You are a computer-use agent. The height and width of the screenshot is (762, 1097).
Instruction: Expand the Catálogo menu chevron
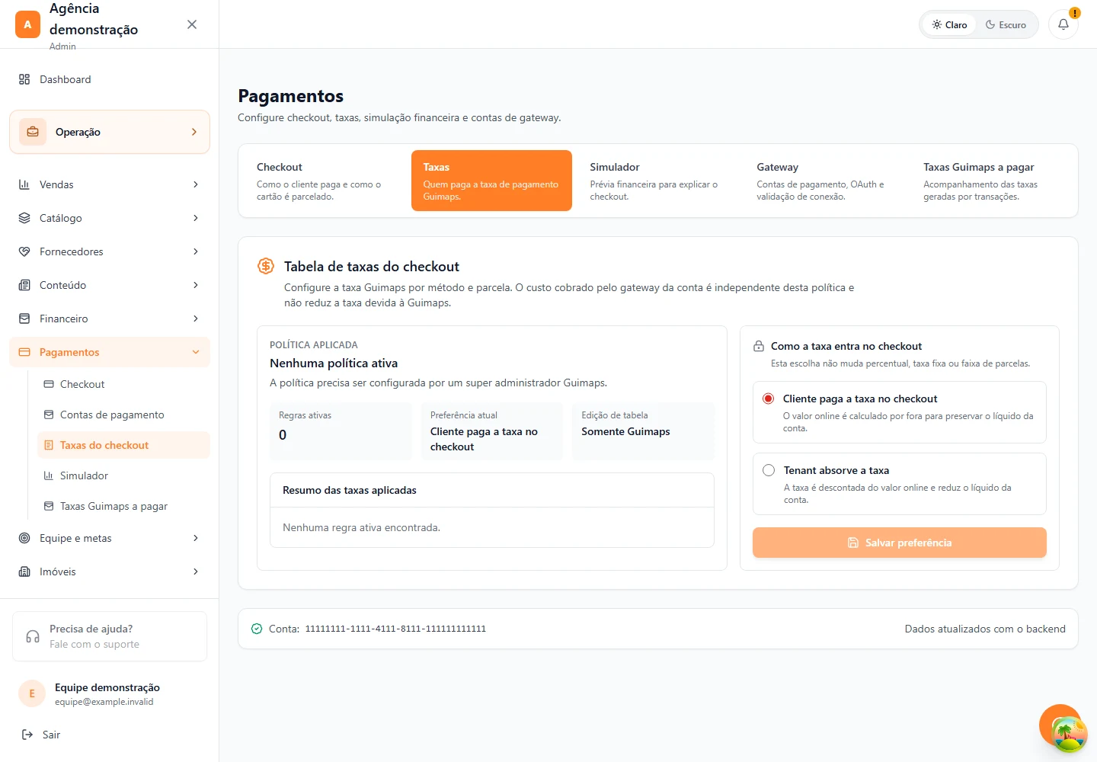[x=196, y=218]
